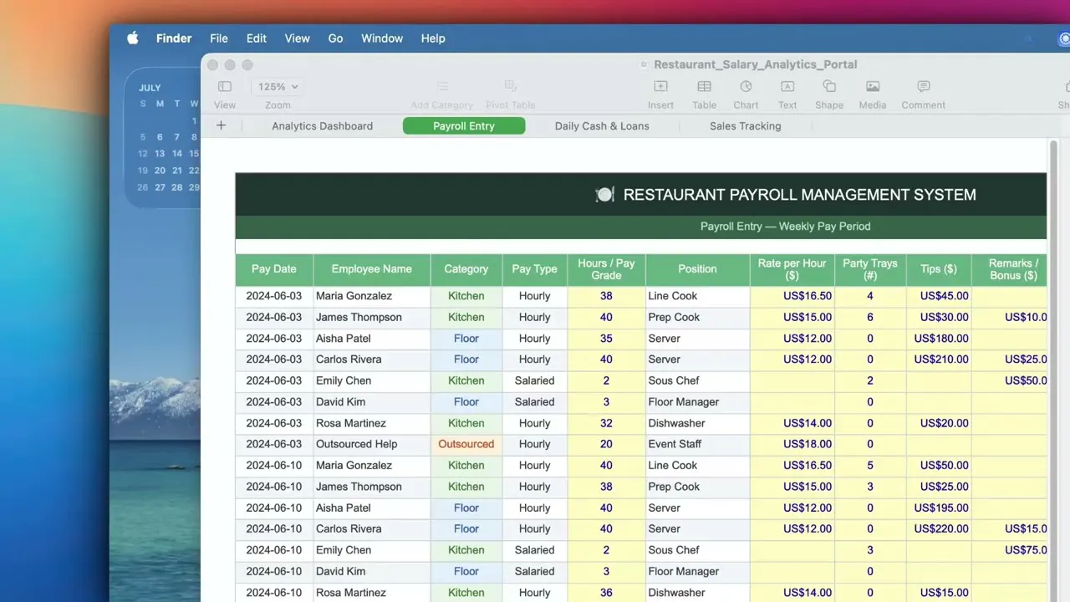Click the US$220.00 tips cell
Screen dimensions: 1070x602
tap(939, 528)
